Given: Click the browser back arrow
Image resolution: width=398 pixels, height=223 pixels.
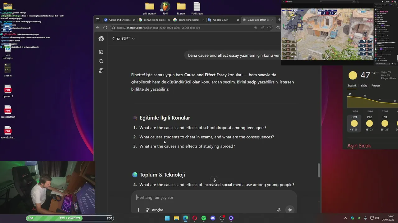Looking at the screenshot, I should coord(98,28).
